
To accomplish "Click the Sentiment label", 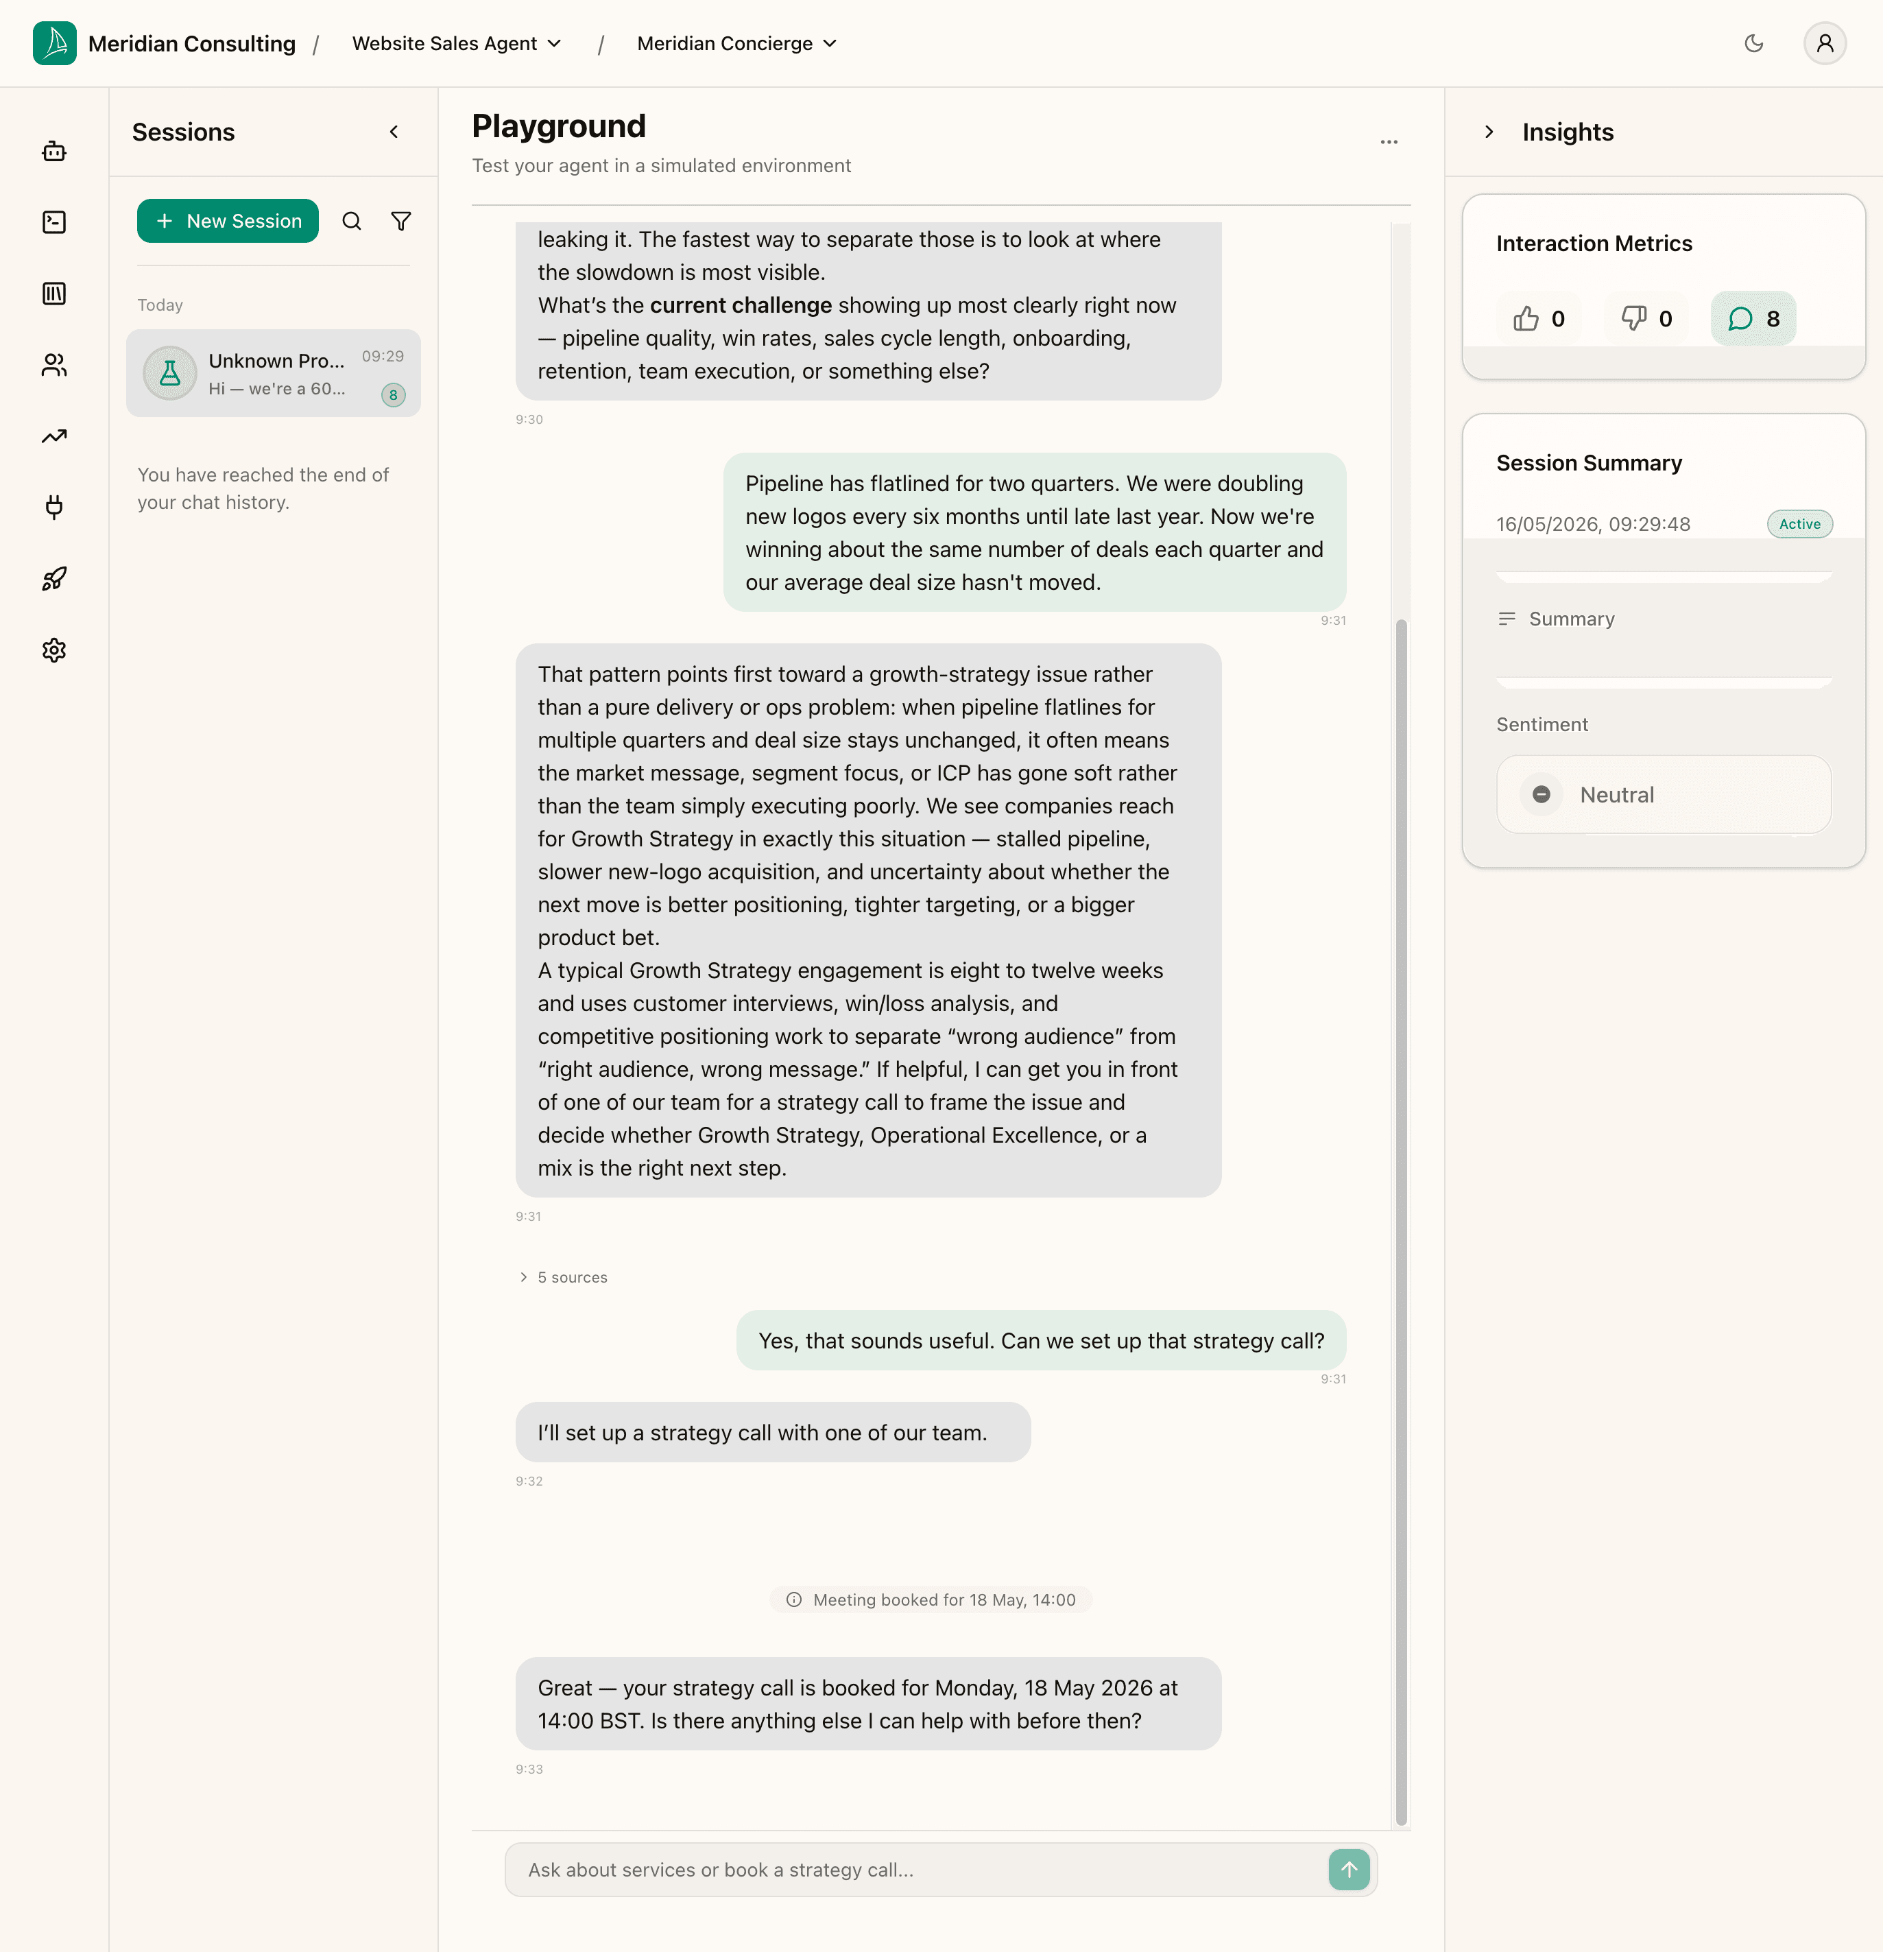I will click(x=1542, y=725).
